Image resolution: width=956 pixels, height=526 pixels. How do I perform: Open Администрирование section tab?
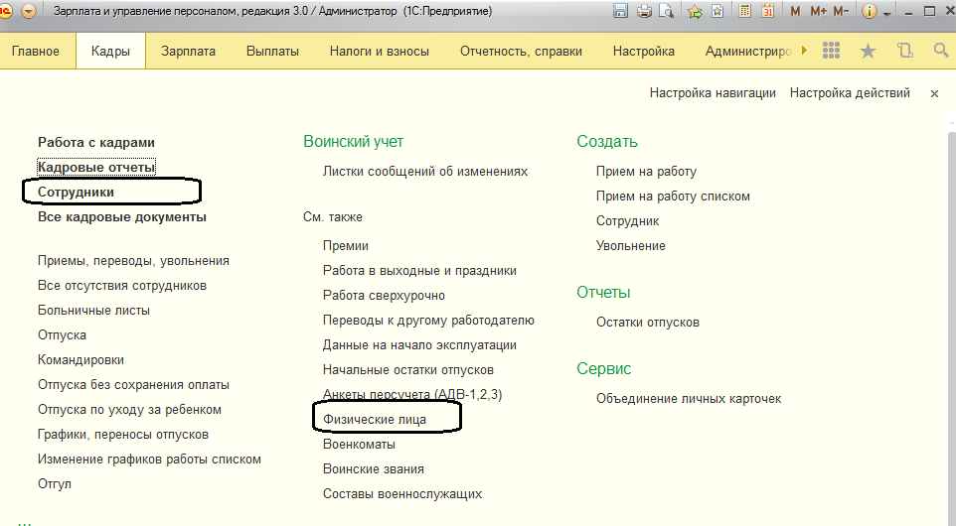(x=748, y=52)
